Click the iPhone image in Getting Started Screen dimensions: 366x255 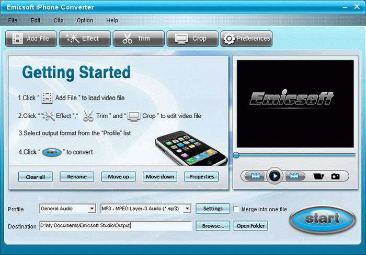(x=191, y=148)
